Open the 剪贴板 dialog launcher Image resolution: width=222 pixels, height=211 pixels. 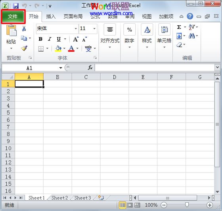(x=30, y=57)
